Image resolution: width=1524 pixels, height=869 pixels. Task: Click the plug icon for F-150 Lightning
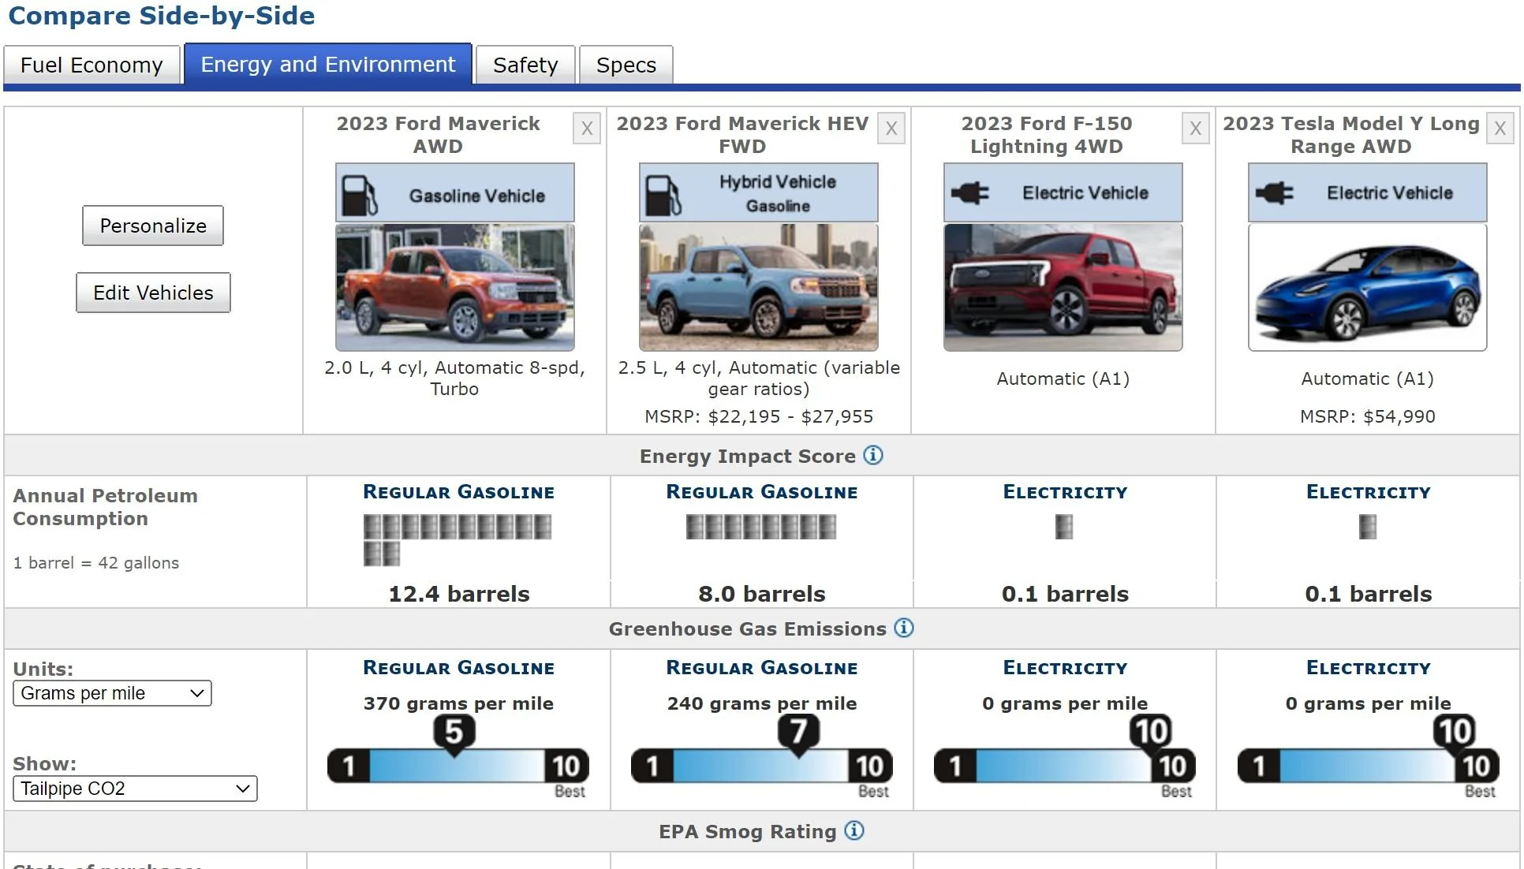point(969,192)
